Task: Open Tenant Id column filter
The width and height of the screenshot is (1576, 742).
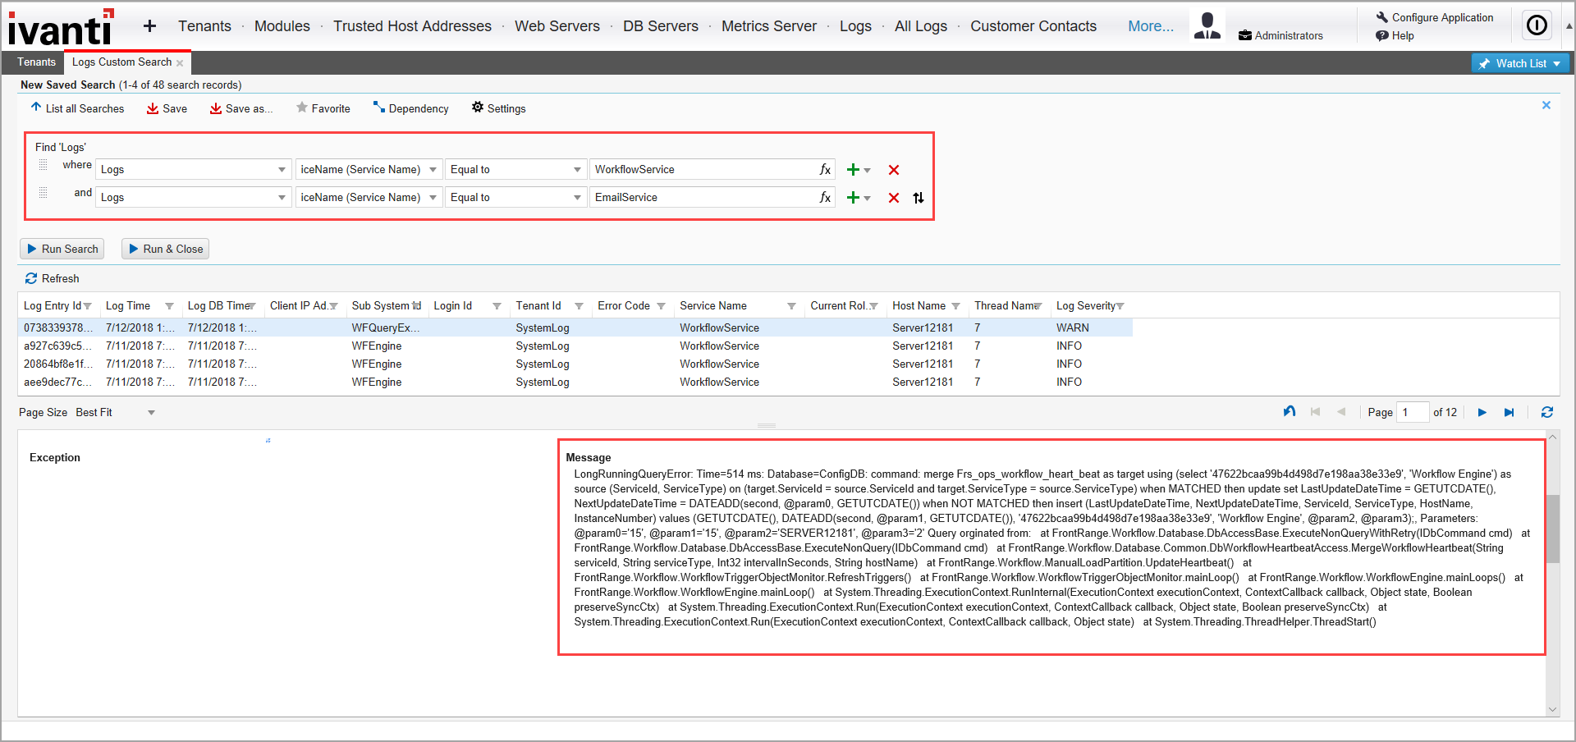Action: (579, 306)
